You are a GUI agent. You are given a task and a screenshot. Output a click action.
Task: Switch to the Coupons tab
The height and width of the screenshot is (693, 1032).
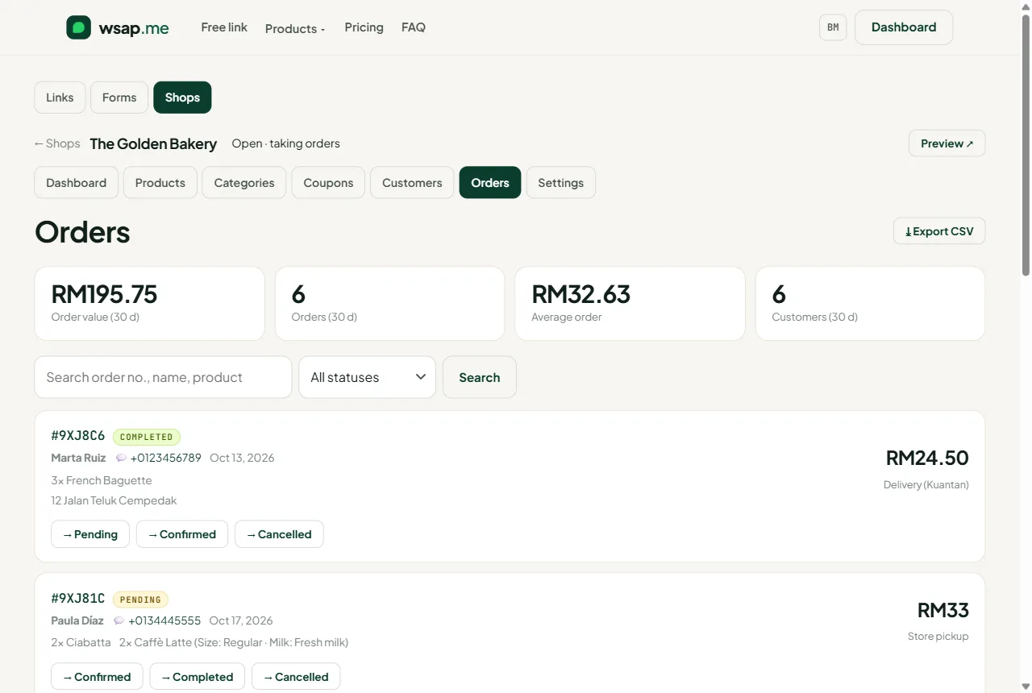(x=328, y=183)
